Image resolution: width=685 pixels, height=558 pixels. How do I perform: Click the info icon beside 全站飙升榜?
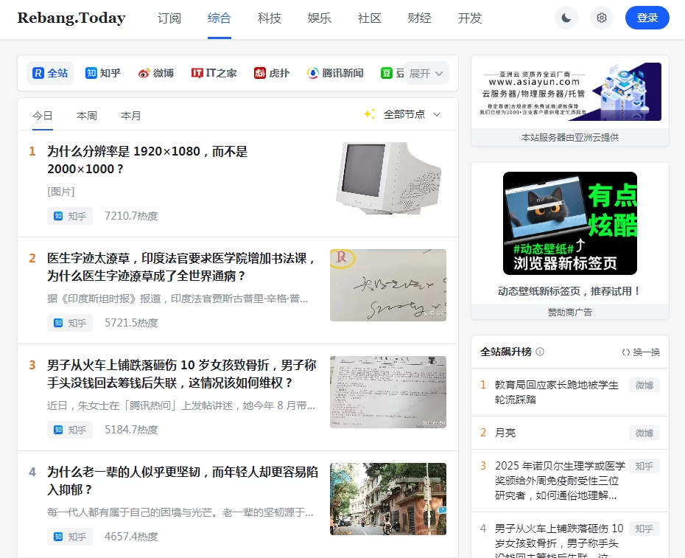pyautogui.click(x=540, y=352)
